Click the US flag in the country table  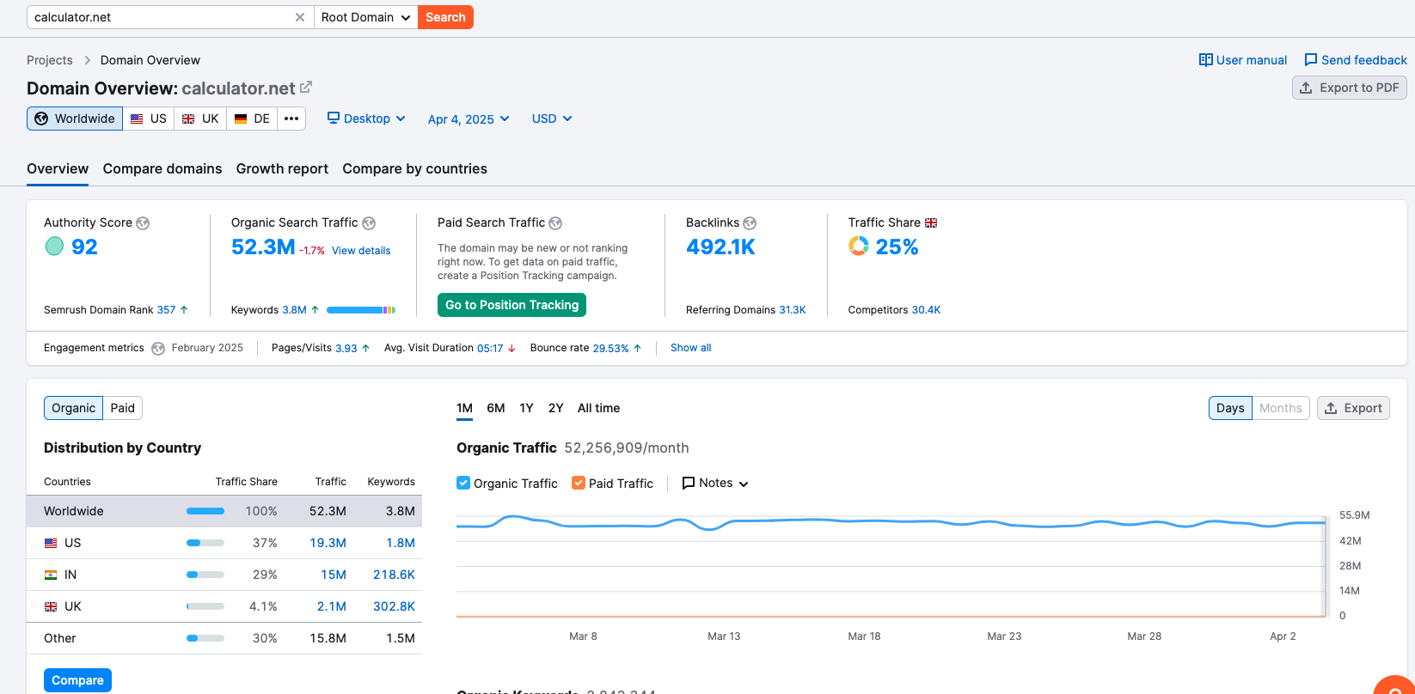click(x=51, y=543)
